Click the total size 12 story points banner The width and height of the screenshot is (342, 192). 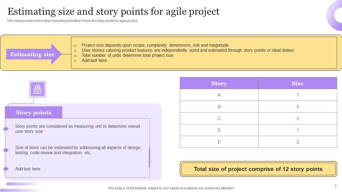[x=258, y=169]
